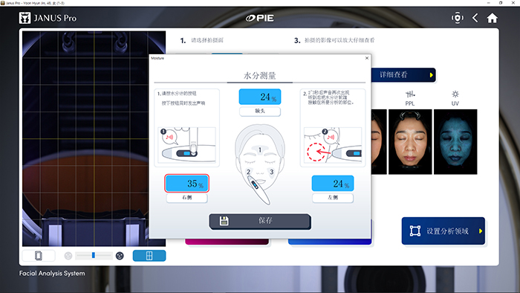The width and height of the screenshot is (520, 293).
Task: Open the camera capture icon in header
Action: pos(458,18)
